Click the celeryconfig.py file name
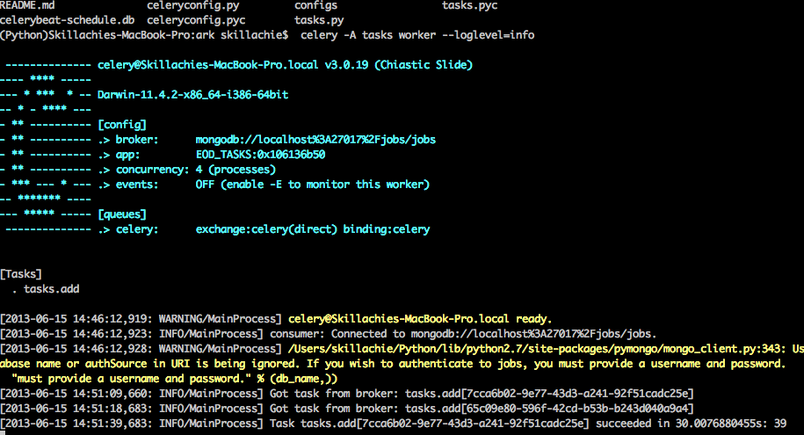This screenshot has width=804, height=435. (192, 6)
